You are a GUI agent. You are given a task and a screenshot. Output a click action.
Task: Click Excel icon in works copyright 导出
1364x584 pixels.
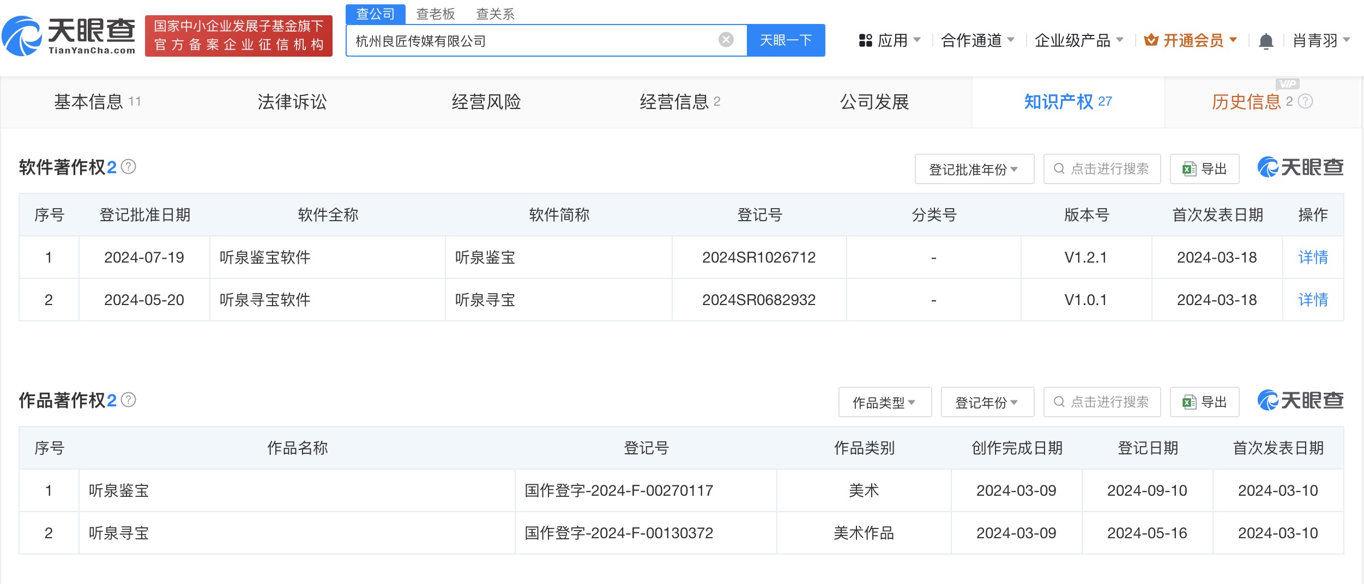pyautogui.click(x=1189, y=402)
